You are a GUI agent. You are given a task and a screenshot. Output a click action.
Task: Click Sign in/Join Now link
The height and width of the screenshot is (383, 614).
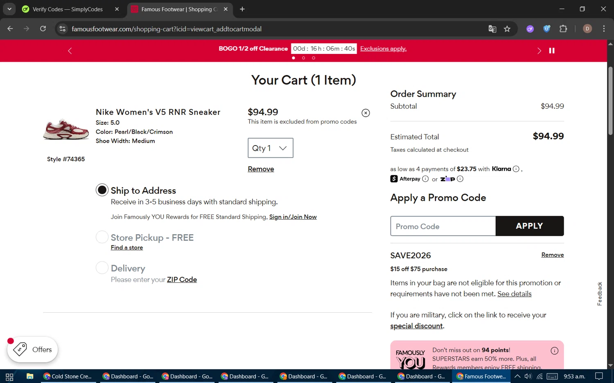tap(293, 217)
